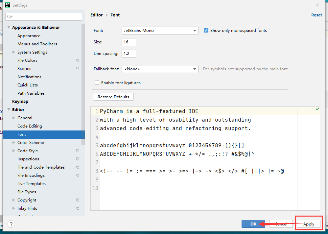This screenshot has width=328, height=234.
Task: Click the project-level icon beside File Colors
Action: (x=78, y=60)
